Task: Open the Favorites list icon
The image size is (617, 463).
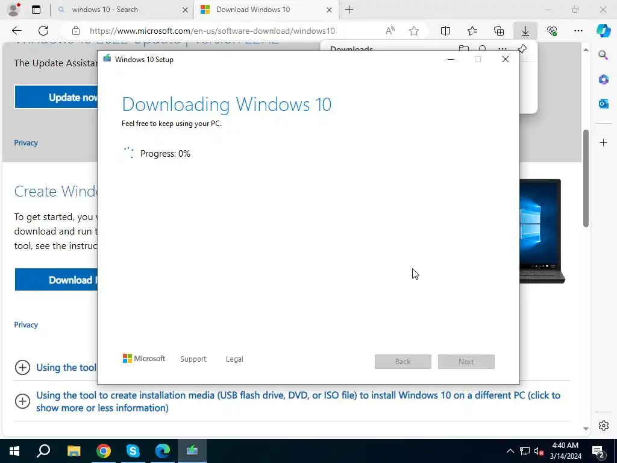Action: tap(472, 31)
